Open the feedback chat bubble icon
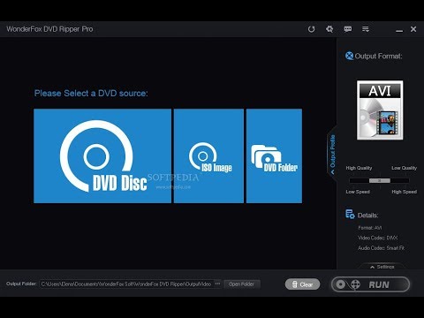 348,29
